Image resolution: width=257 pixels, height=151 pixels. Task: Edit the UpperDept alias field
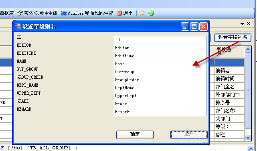tap(160, 96)
